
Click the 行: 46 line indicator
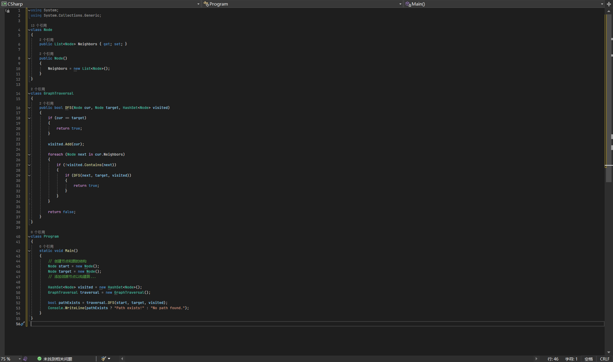coord(553,359)
